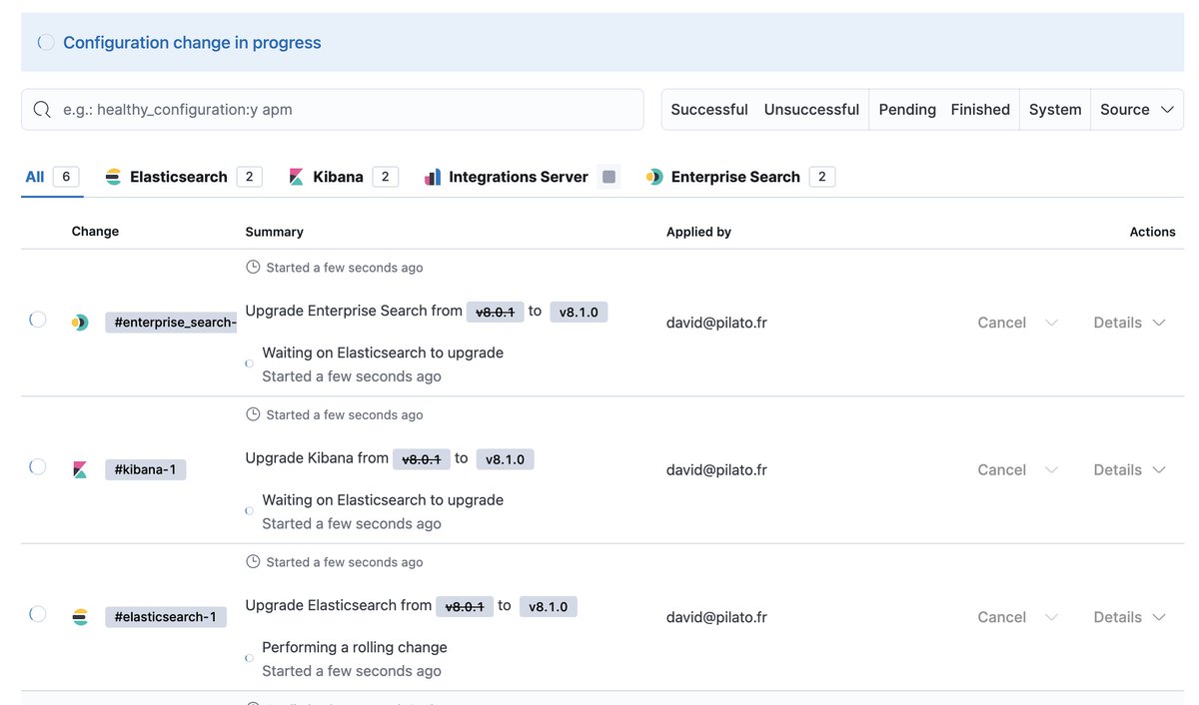Expand Cancel options chevron for enterprise_search row

tap(1051, 323)
